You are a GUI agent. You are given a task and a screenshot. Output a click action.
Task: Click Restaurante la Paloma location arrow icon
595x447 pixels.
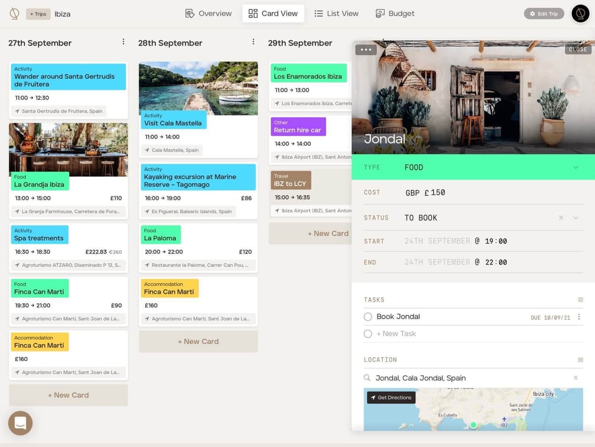pos(147,265)
